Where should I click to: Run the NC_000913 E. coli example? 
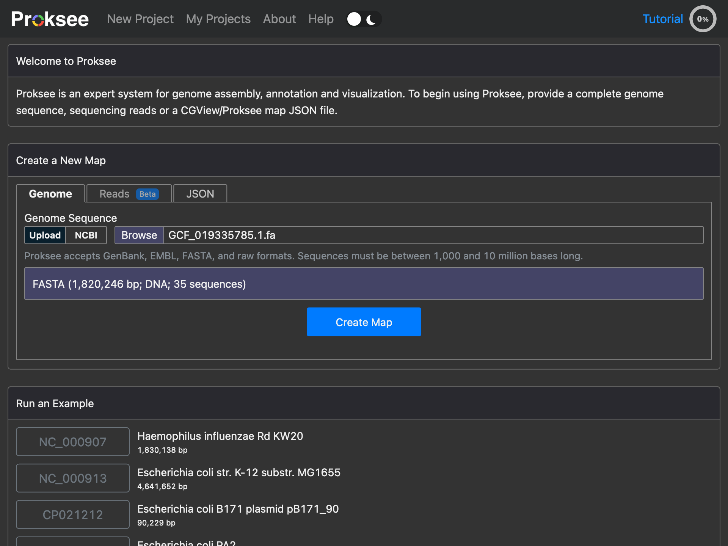(73, 478)
